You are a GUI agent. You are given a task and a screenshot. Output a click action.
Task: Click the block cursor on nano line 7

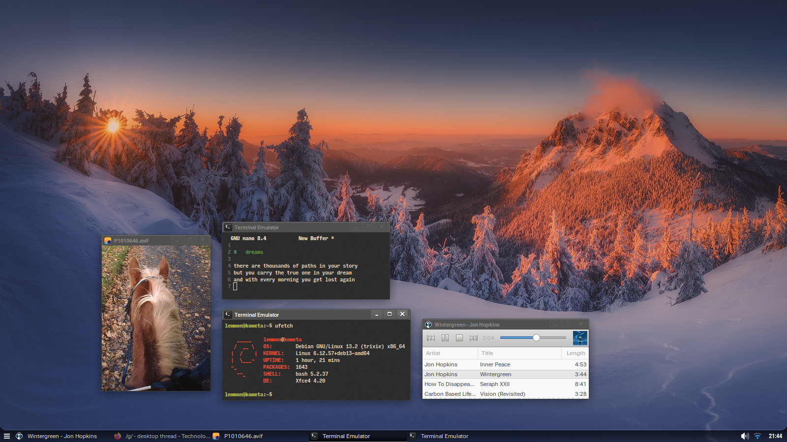click(x=235, y=286)
